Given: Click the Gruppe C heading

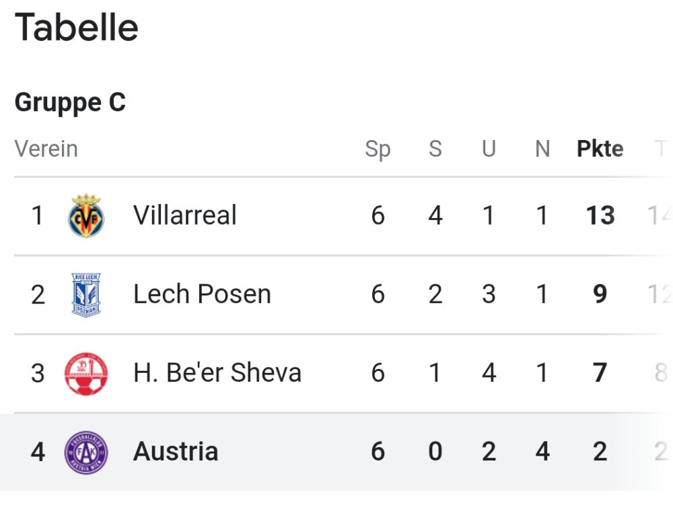Looking at the screenshot, I should (x=70, y=103).
